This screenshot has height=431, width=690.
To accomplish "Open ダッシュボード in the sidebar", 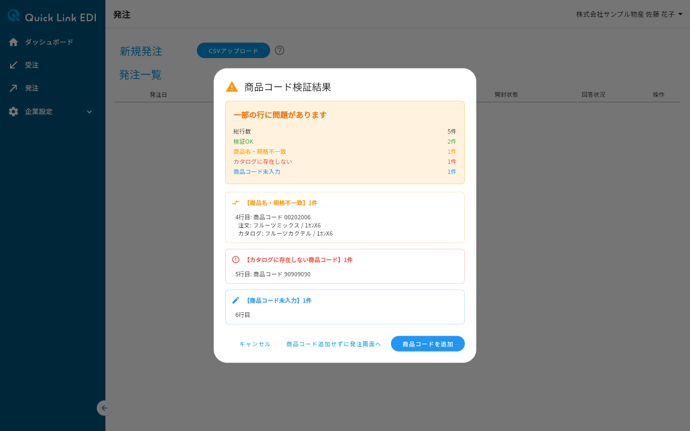I will click(53, 42).
